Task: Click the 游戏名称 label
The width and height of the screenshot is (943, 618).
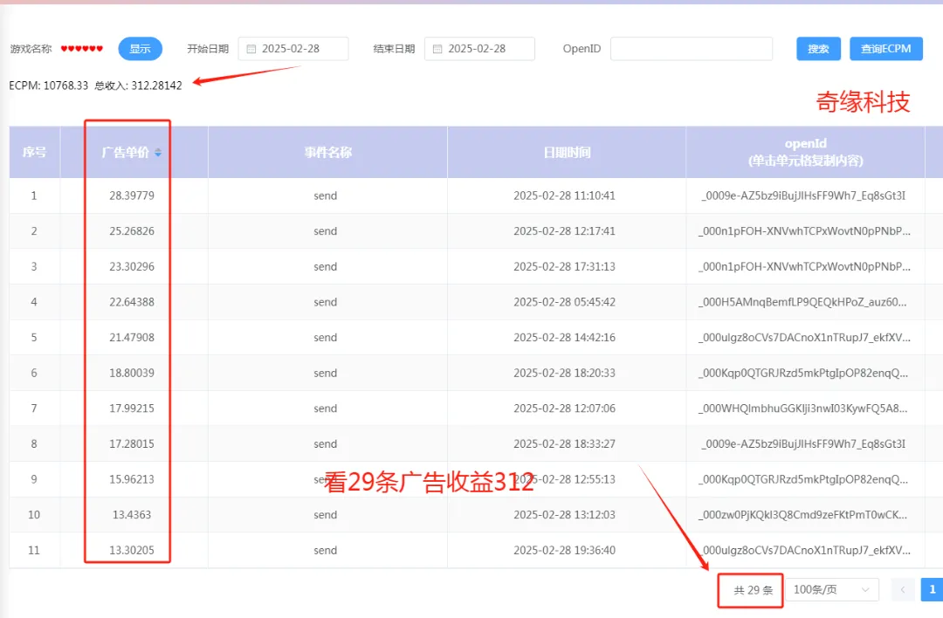Action: click(x=31, y=49)
